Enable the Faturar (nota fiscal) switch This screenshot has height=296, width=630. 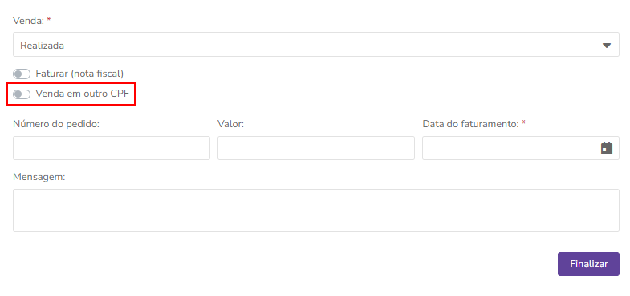(x=22, y=74)
